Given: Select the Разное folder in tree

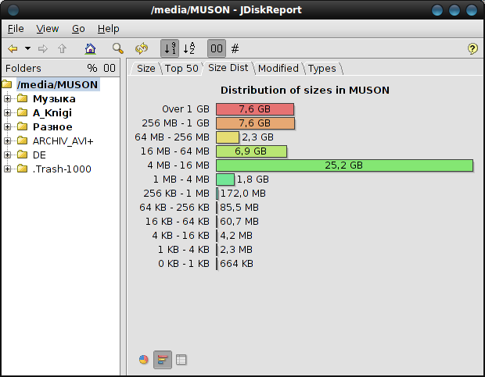Looking at the screenshot, I should click(x=52, y=126).
